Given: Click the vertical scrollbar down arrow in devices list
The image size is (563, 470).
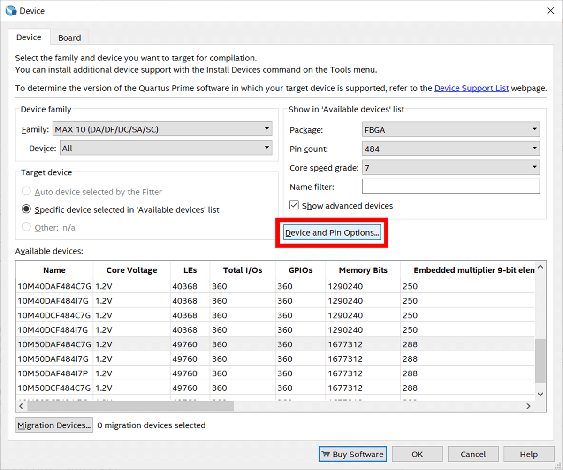Looking at the screenshot, I should tap(540, 394).
